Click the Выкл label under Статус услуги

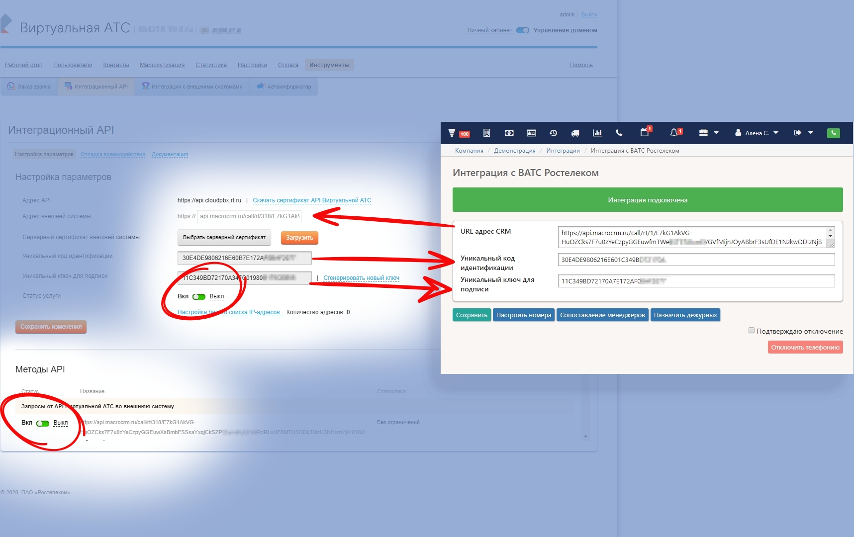pos(216,296)
